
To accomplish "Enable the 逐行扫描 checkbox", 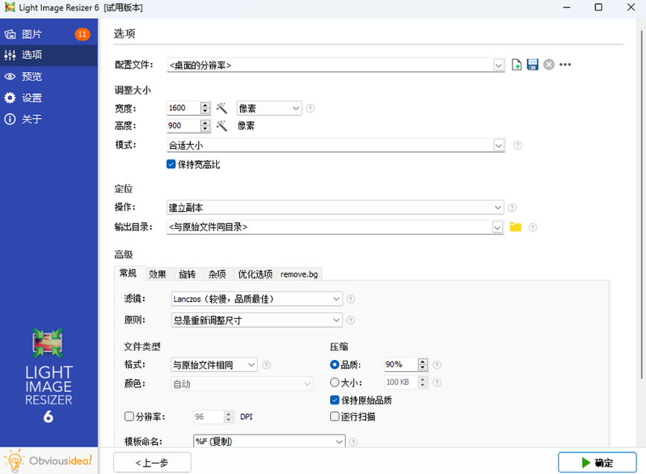I will 335,417.
